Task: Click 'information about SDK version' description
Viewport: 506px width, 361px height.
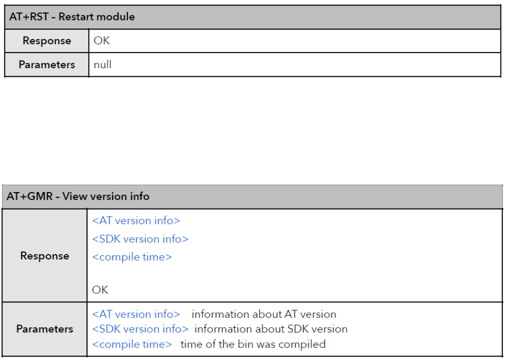Action: (x=271, y=329)
